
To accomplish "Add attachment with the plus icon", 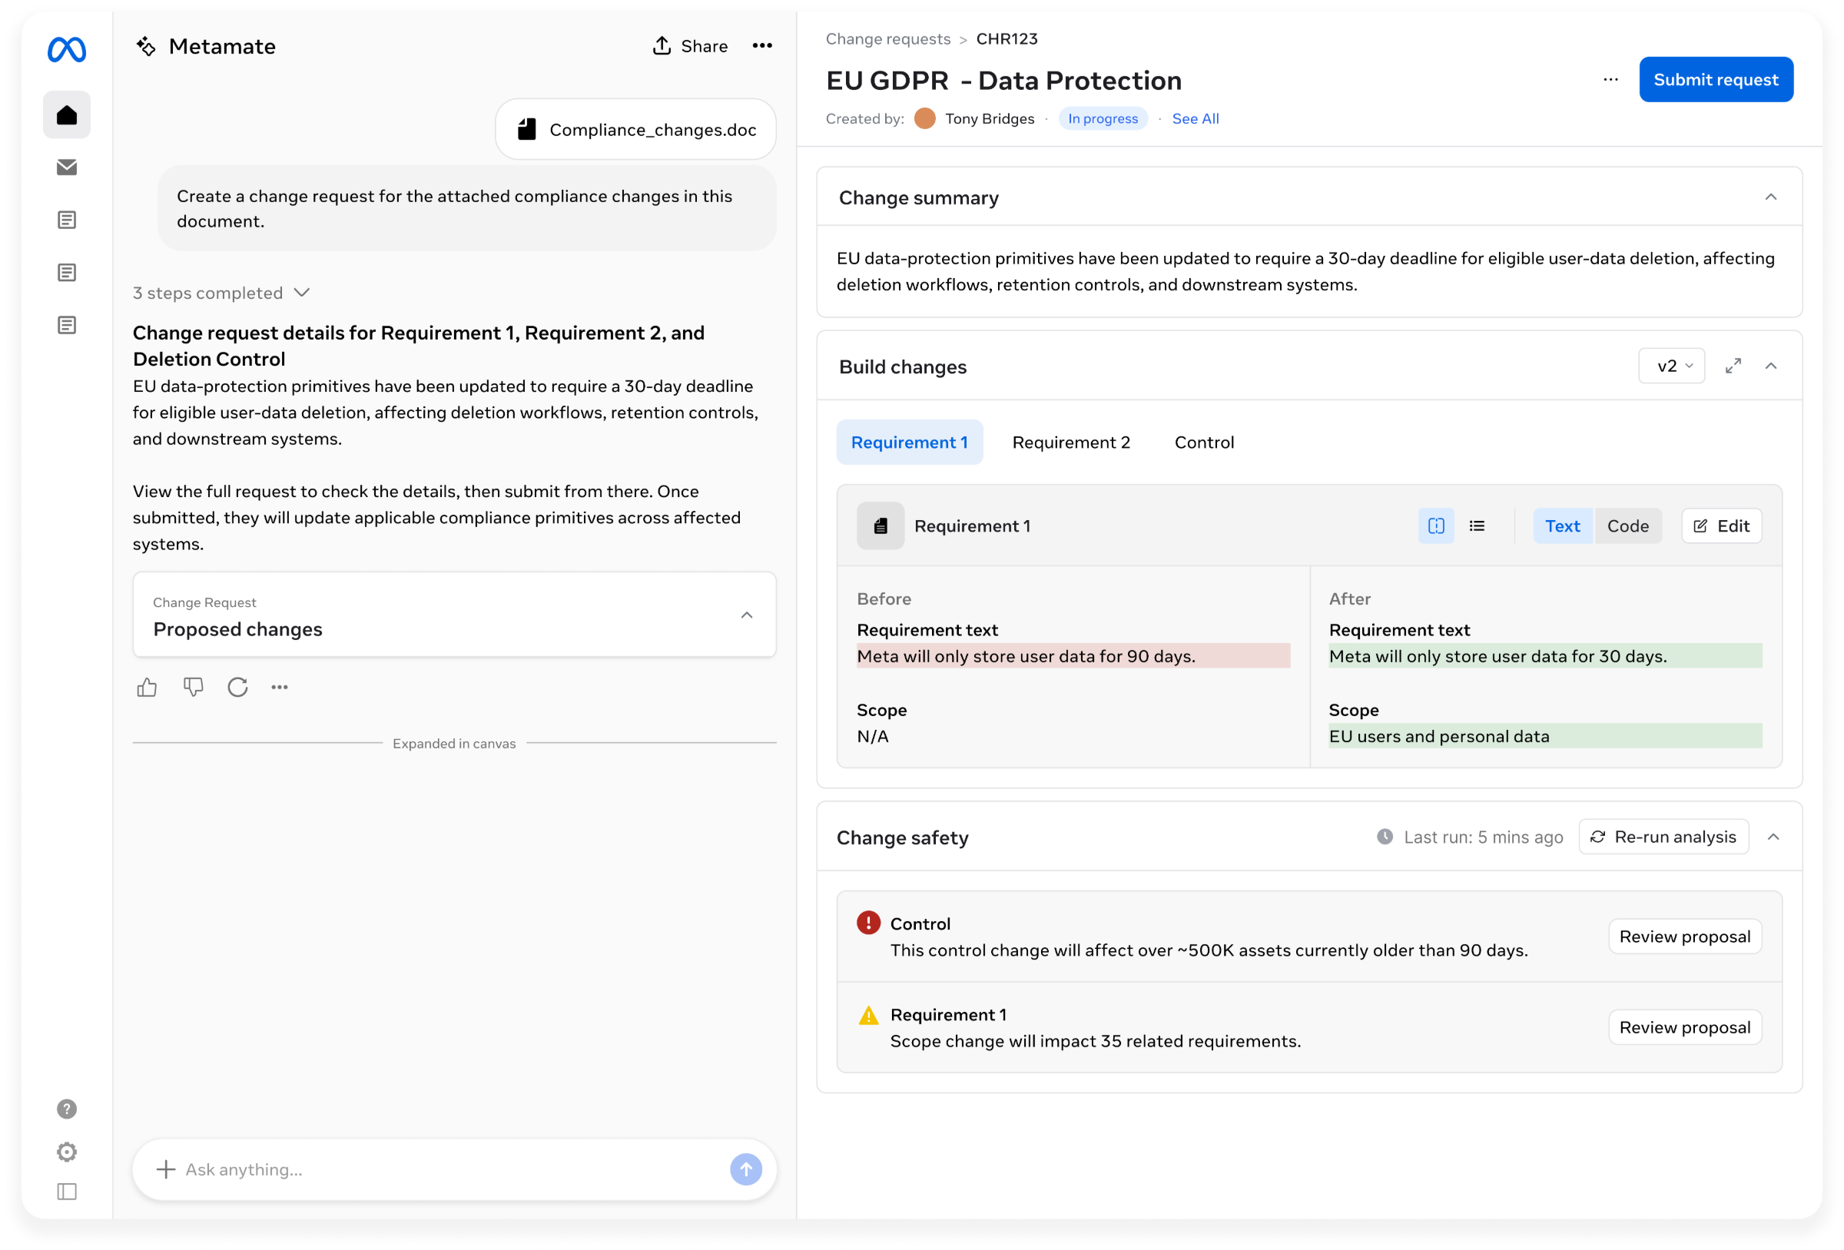I will 165,1169.
